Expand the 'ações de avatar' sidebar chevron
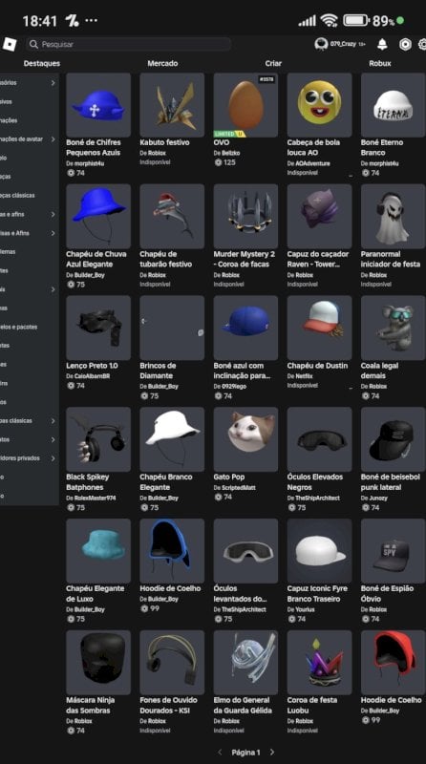Screen dimensions: 426x764 click(53, 139)
